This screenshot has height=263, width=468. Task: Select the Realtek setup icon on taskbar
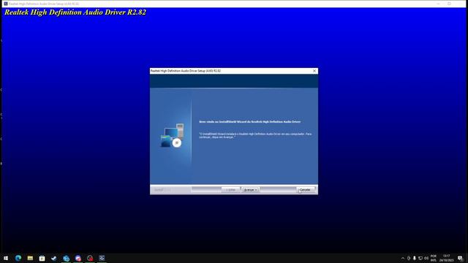click(102, 258)
